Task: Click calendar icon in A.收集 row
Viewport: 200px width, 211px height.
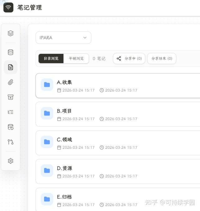Action: [x=59, y=90]
